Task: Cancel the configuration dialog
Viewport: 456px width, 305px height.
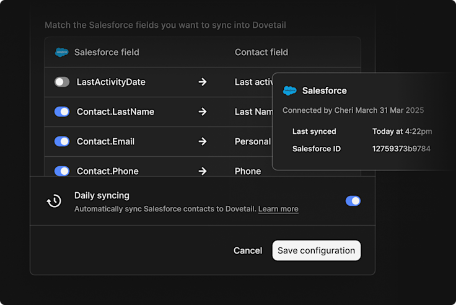Action: pos(248,250)
